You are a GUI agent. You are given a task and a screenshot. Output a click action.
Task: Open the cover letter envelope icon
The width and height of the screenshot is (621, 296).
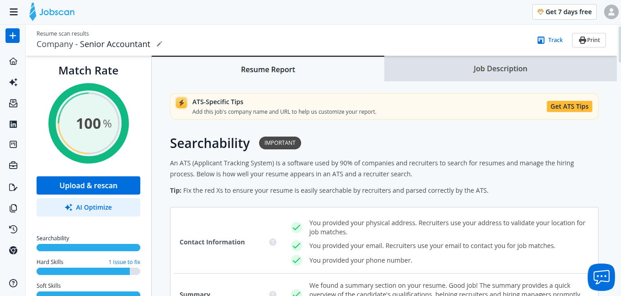point(13,103)
